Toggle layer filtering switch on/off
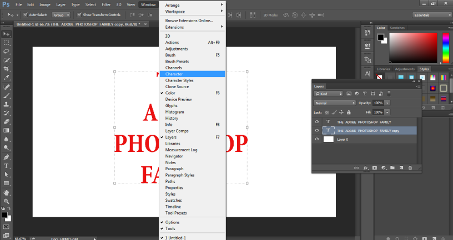The height and width of the screenshot is (240, 453). [x=389, y=94]
